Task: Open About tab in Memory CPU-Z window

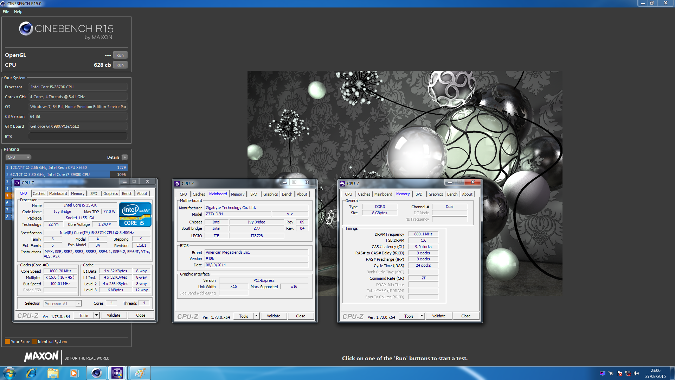Action: 467,194
